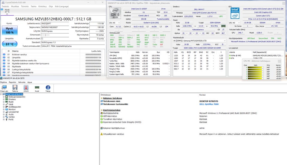Select Grafiikkasovitin in the device tree

14,107
